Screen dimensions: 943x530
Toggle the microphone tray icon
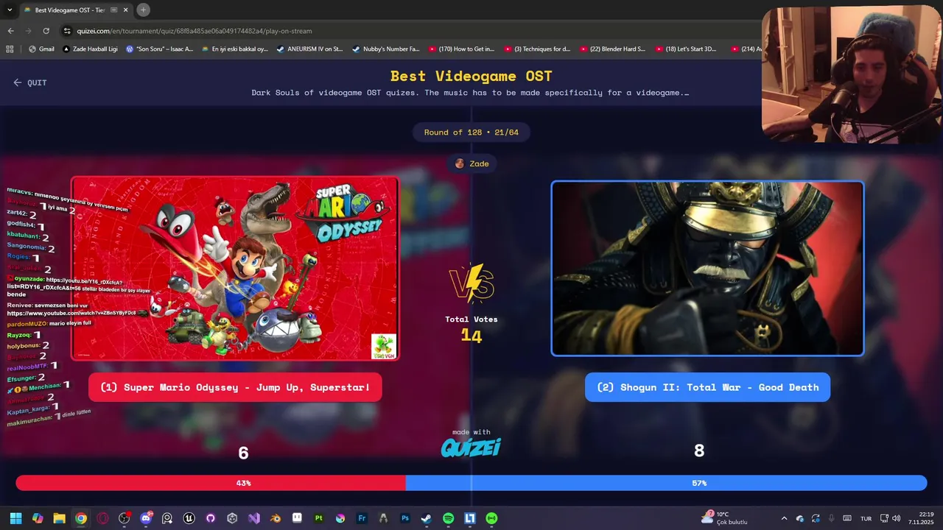(831, 518)
